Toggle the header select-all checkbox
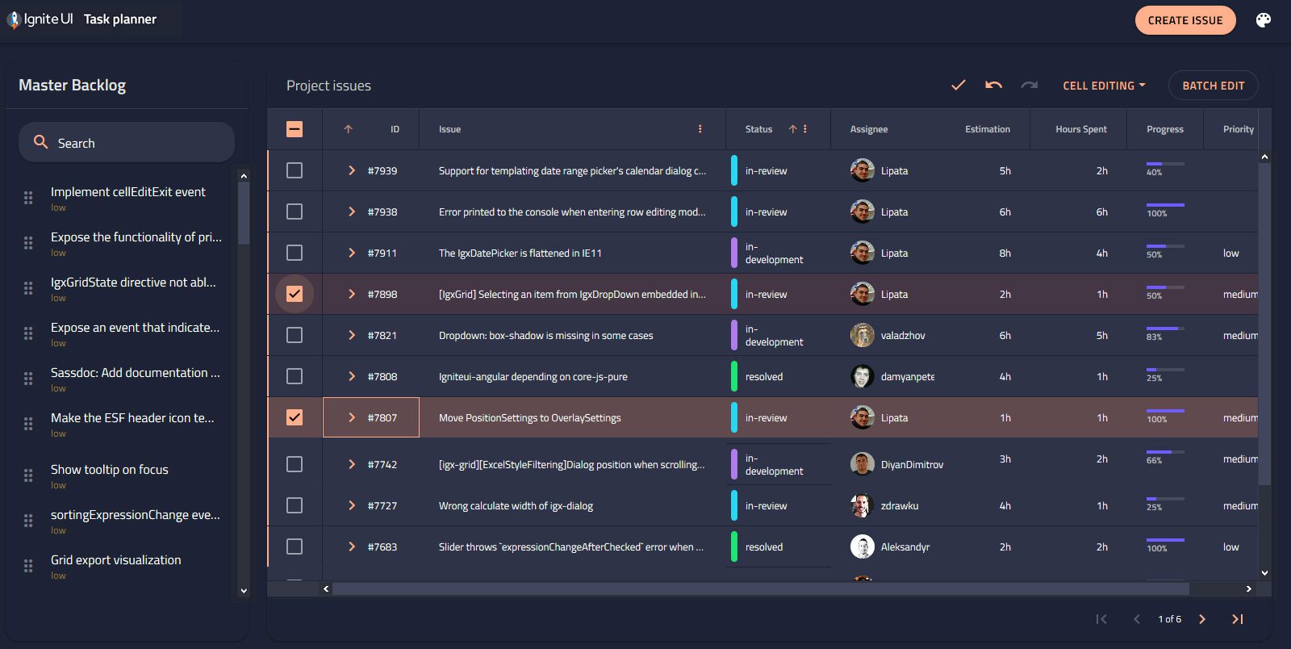The width and height of the screenshot is (1291, 649). (295, 129)
